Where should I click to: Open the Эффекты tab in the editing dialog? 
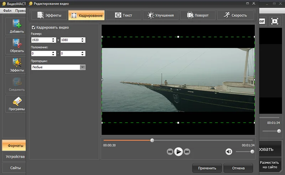coord(49,15)
